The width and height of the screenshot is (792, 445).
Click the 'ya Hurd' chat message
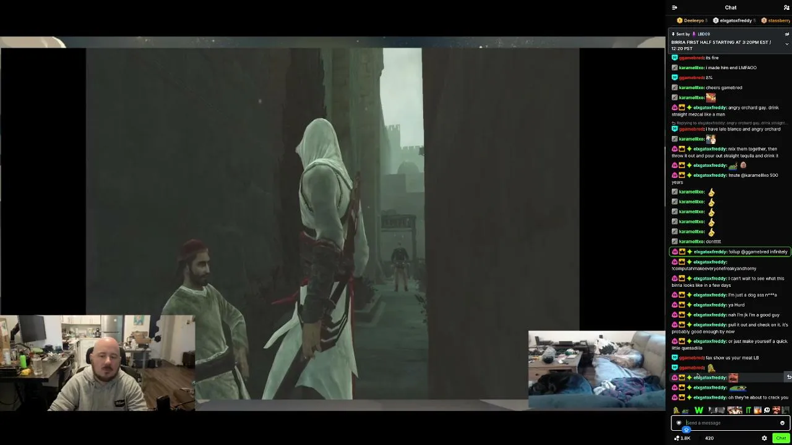pyautogui.click(x=736, y=305)
